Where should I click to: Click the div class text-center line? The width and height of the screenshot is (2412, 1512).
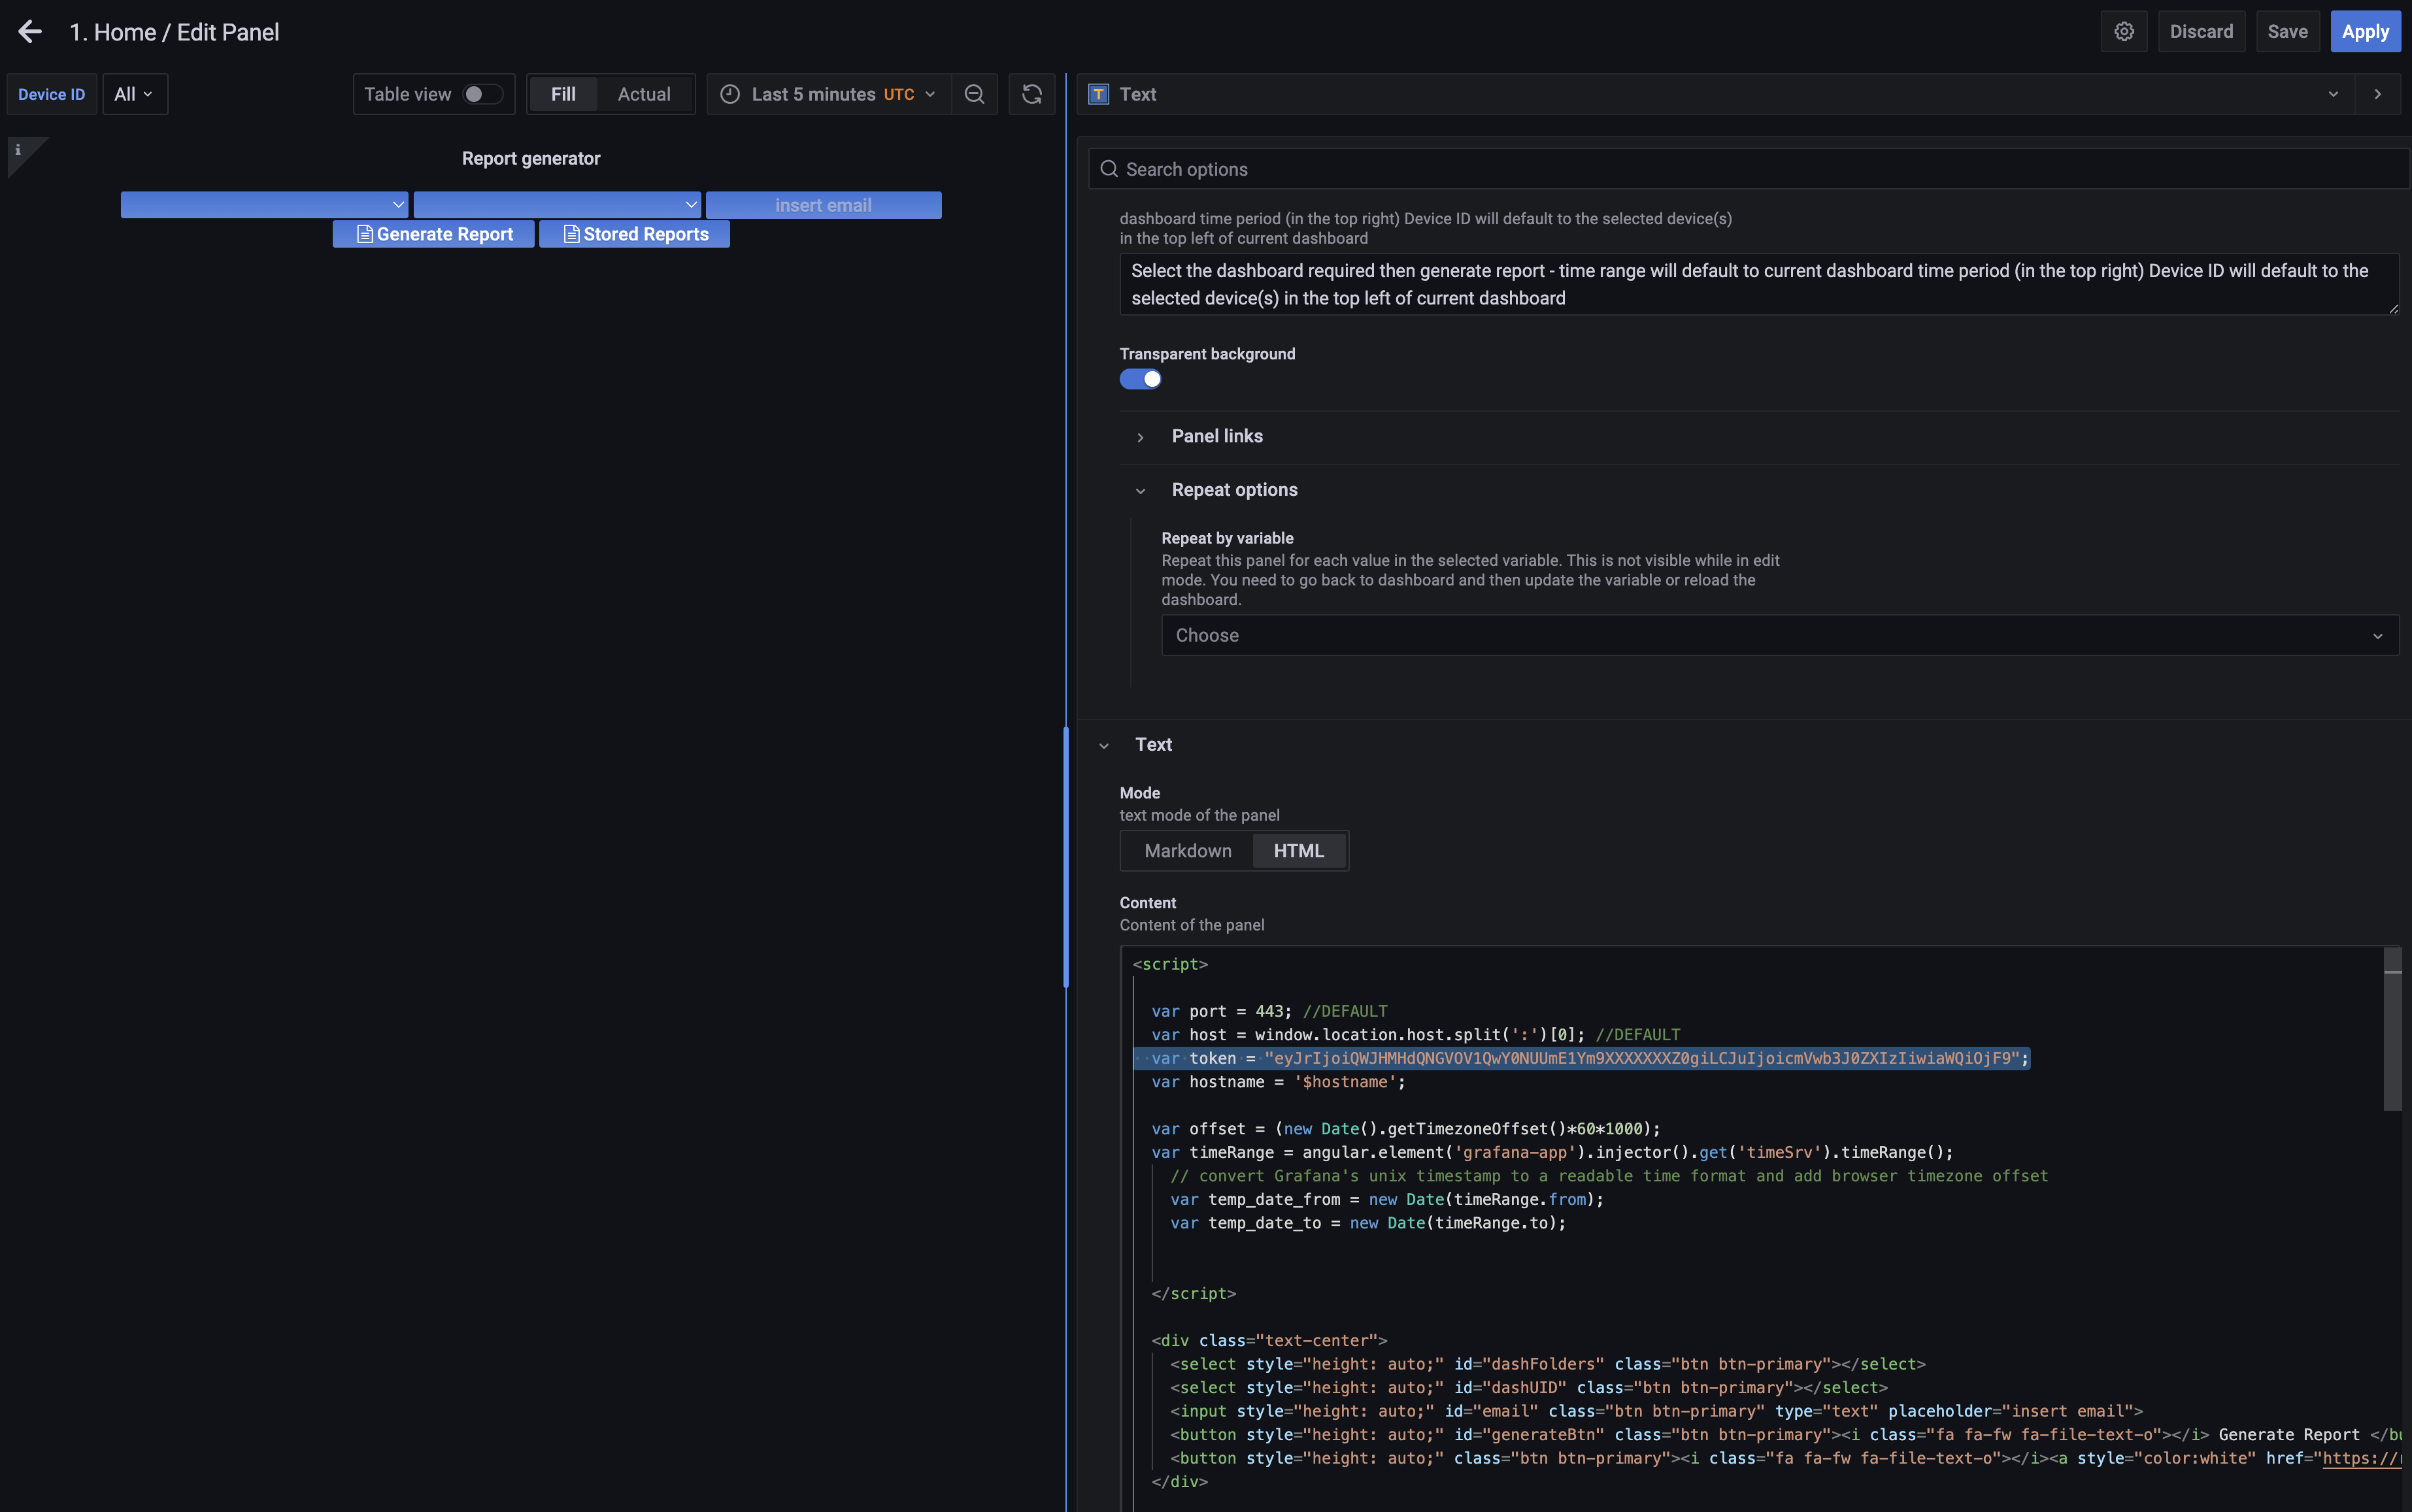[x=1269, y=1341]
